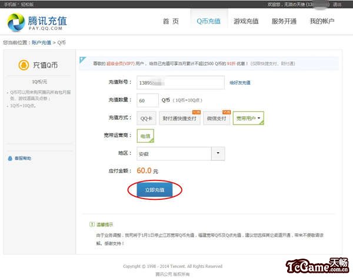Screen dimensions: 353x278
Task: Click the 手机版 link in top bar
Action: pos(11,4)
